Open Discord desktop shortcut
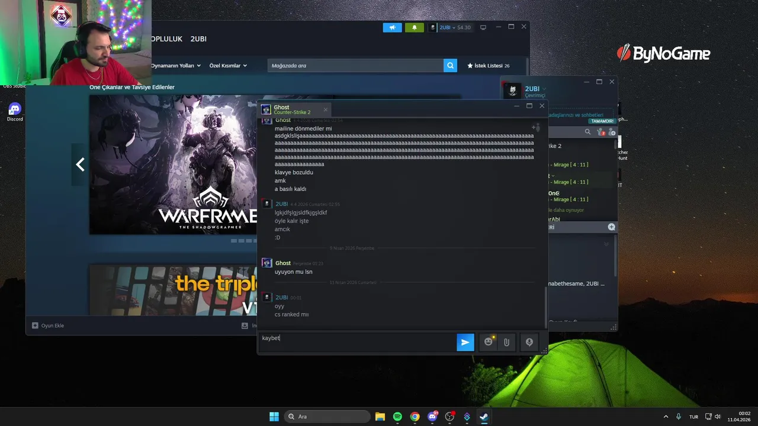The image size is (758, 426). click(15, 112)
